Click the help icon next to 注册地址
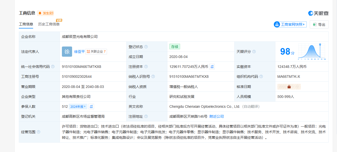The image size is (337, 152). tap(146, 116)
